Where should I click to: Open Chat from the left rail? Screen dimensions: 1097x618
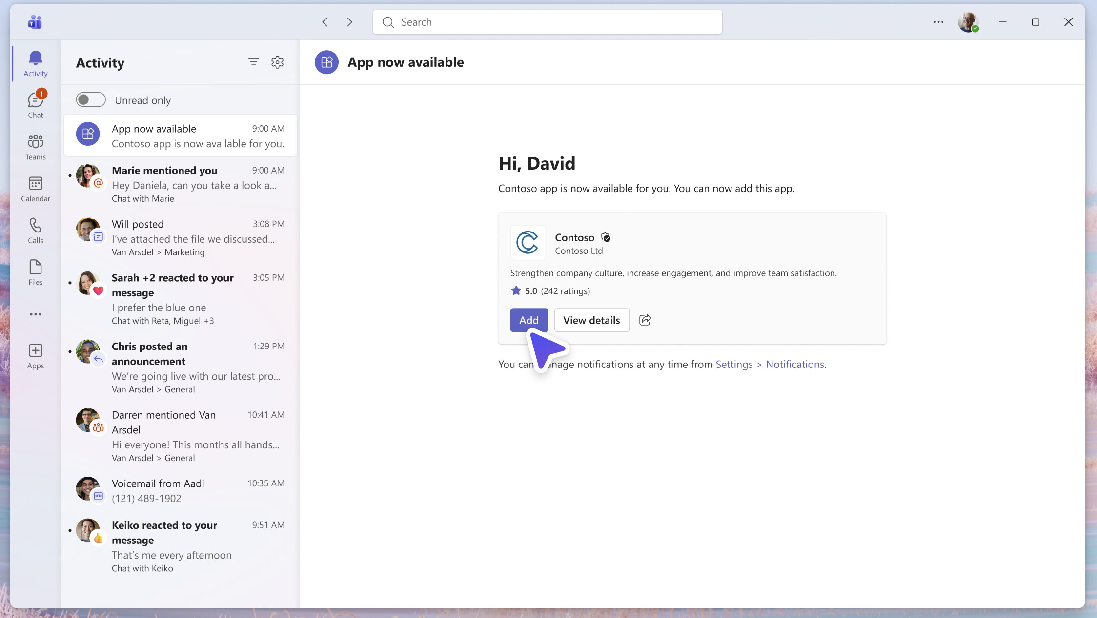pyautogui.click(x=36, y=105)
